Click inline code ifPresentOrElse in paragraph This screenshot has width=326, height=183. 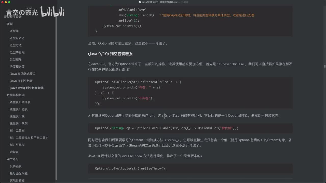point(230,64)
